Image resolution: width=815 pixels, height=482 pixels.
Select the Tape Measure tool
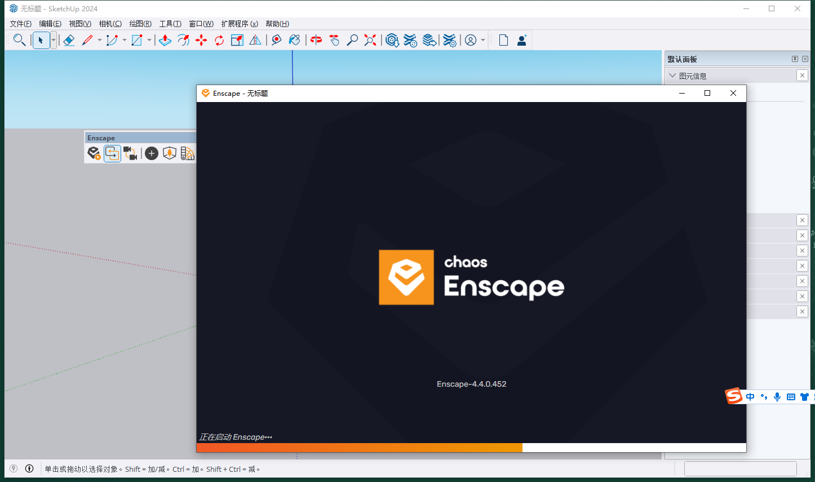coord(277,40)
